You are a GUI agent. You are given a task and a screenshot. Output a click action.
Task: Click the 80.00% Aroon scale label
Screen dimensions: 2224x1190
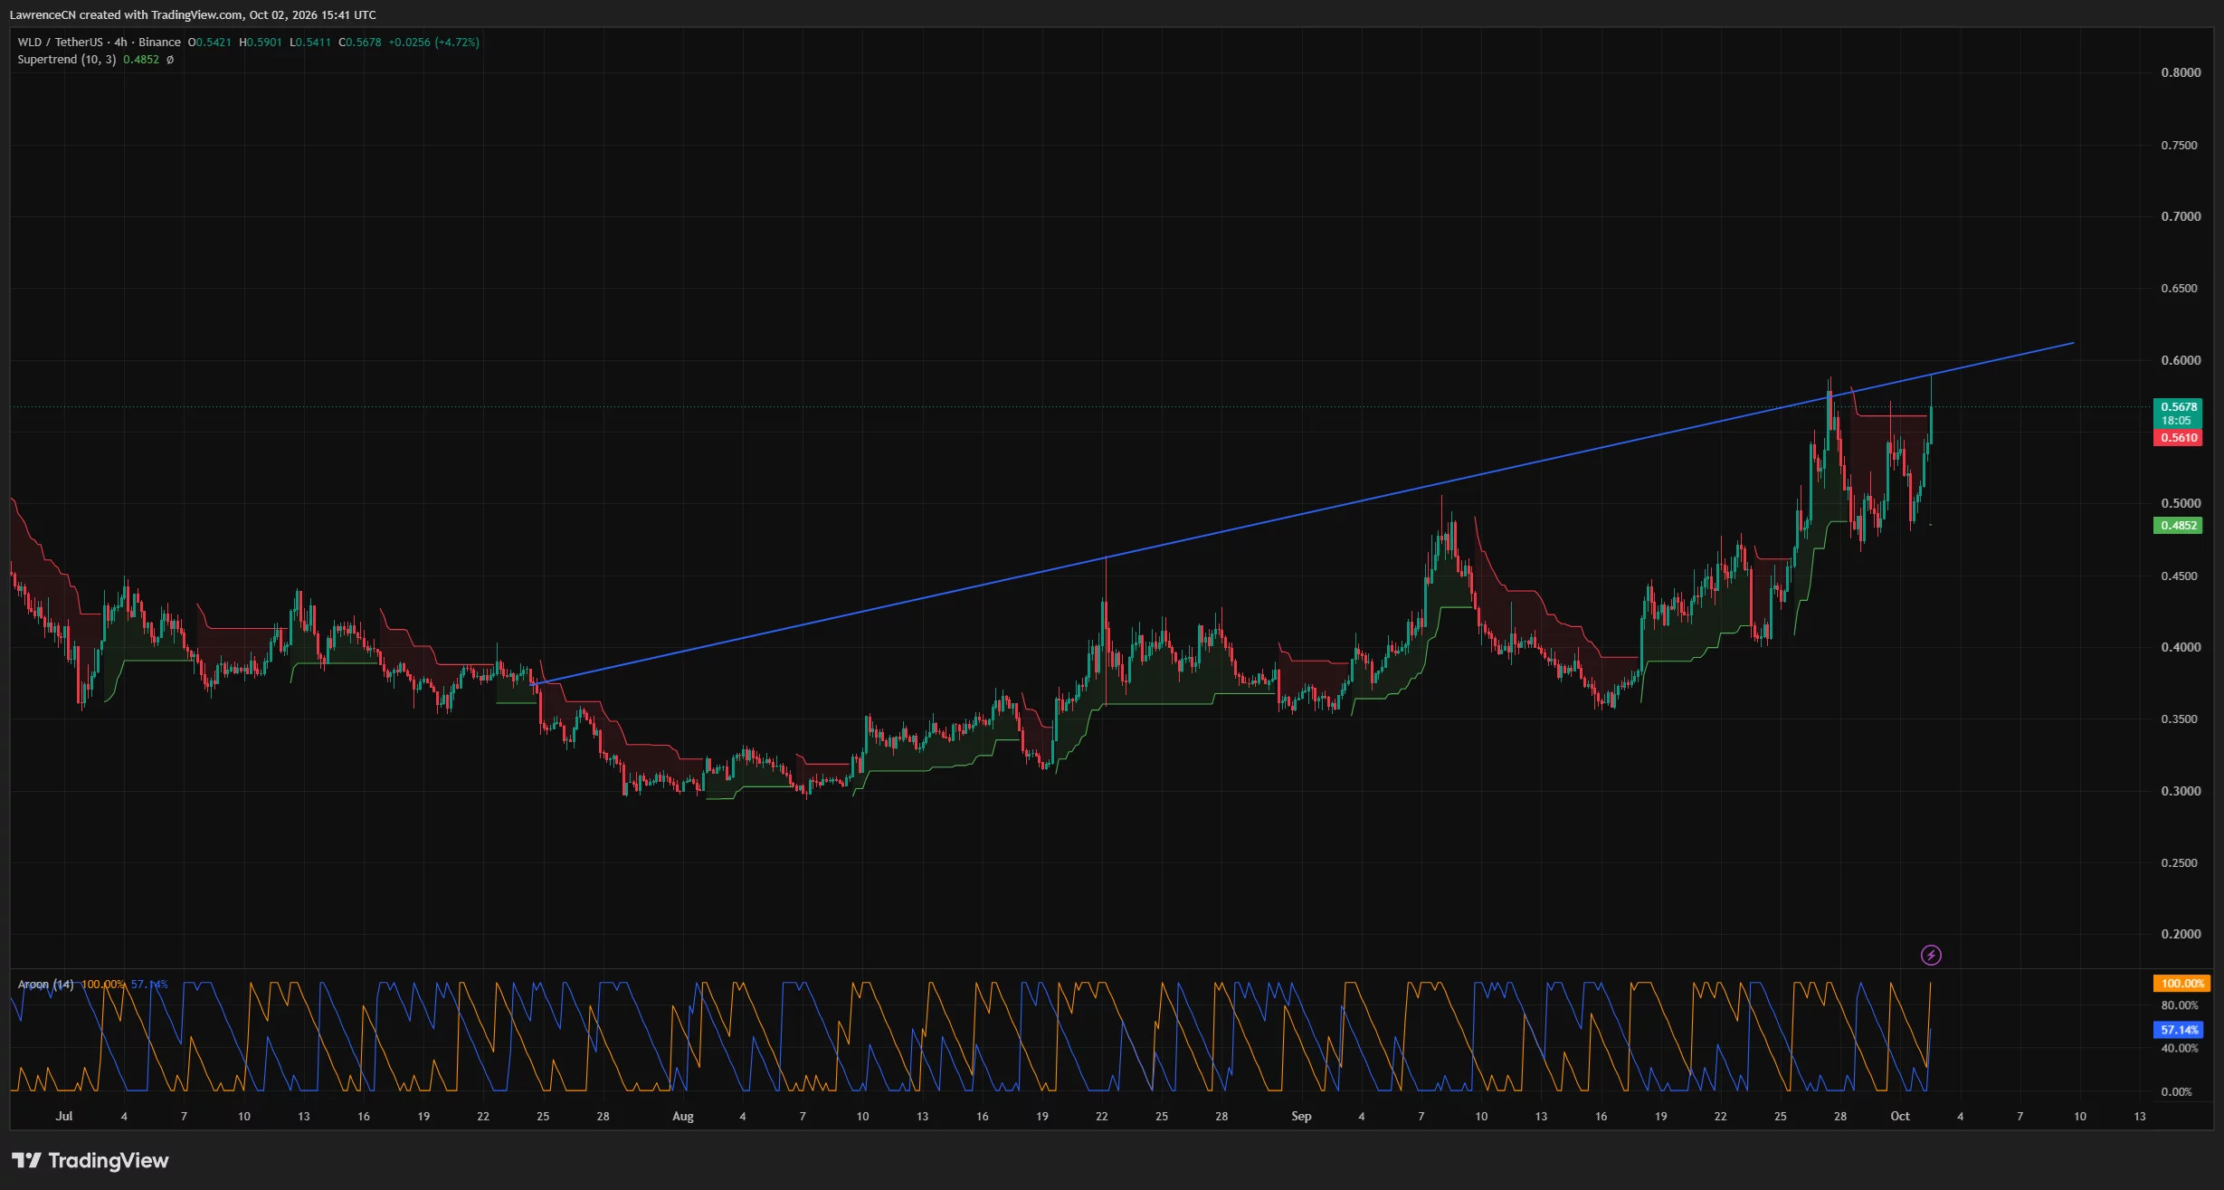(2179, 1005)
